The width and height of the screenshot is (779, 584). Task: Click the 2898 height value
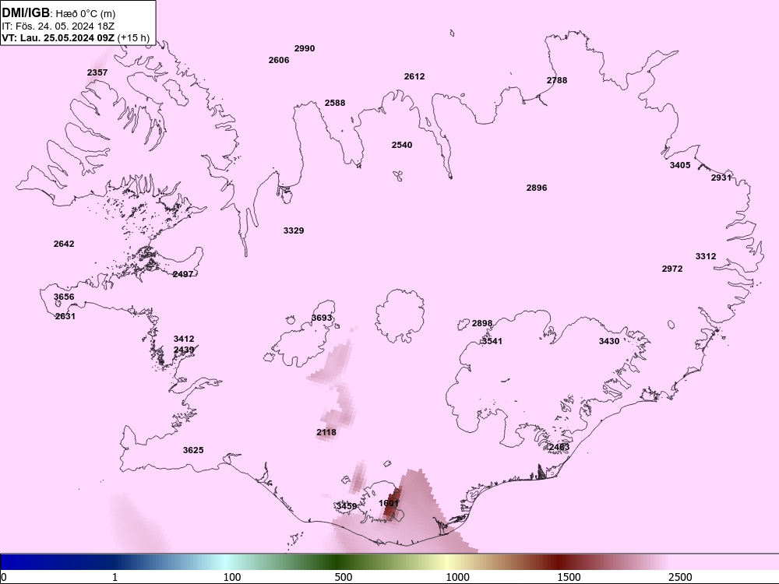(x=482, y=323)
